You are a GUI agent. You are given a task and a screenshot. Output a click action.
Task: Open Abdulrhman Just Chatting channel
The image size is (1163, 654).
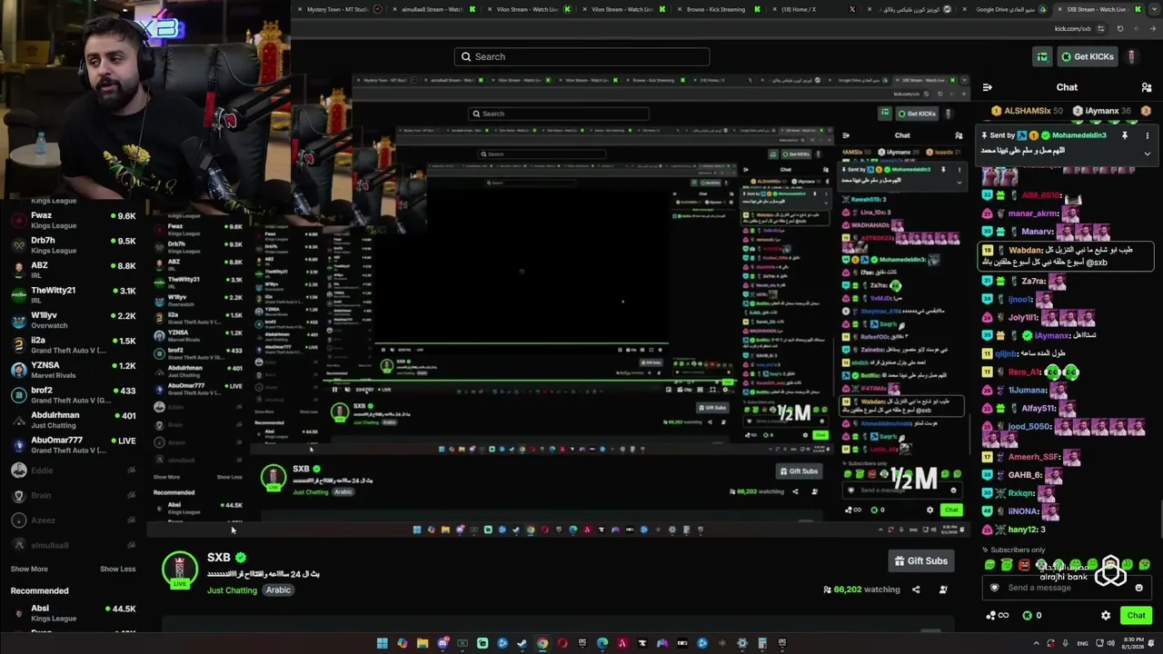pyautogui.click(x=73, y=420)
